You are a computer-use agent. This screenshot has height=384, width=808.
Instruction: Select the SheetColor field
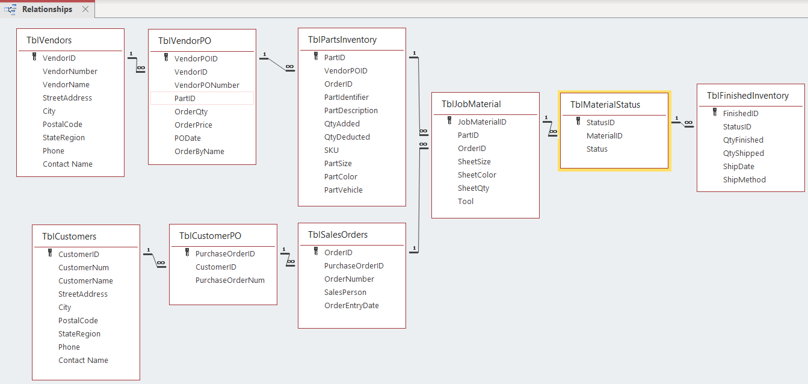477,175
